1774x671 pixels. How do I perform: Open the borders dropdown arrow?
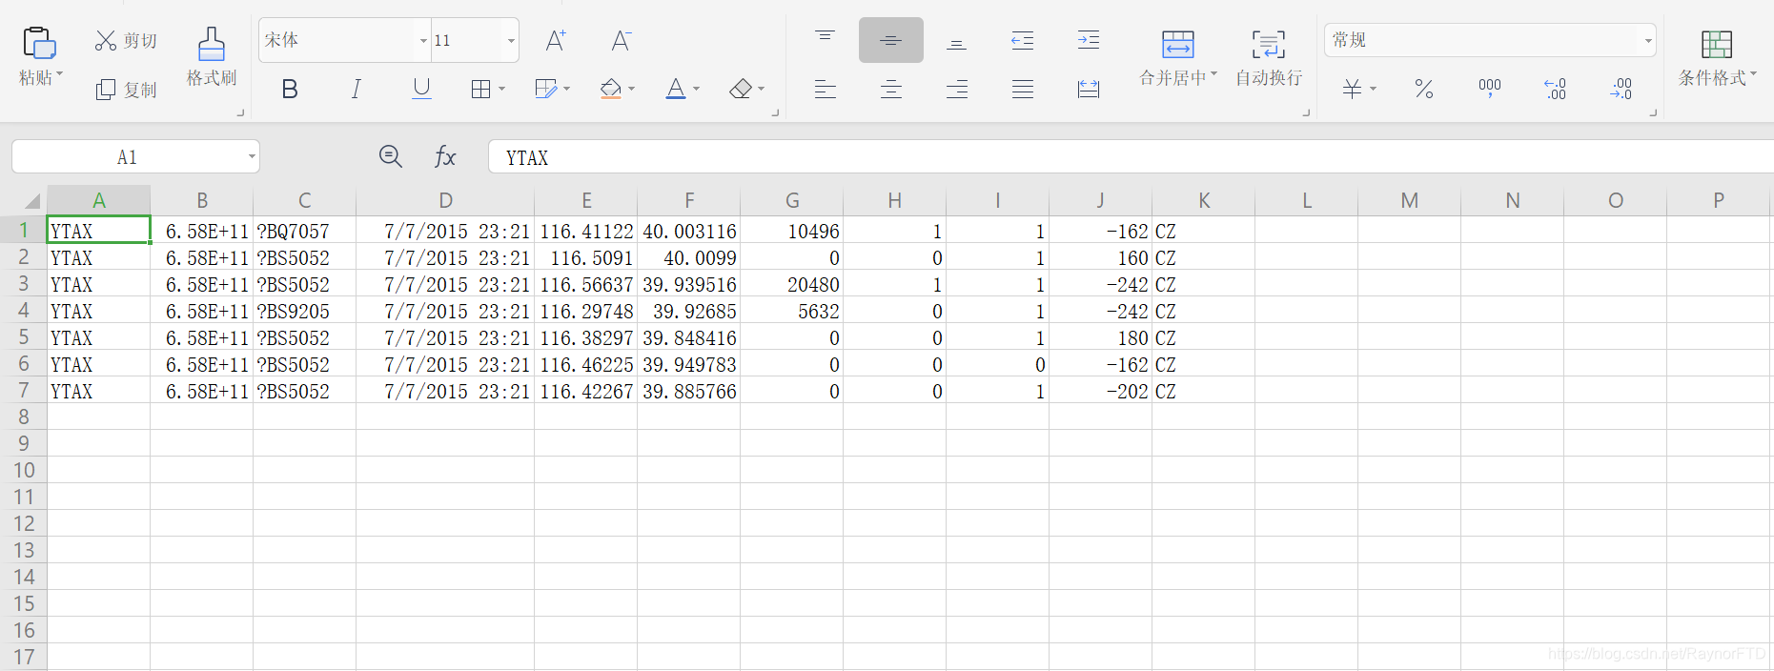[502, 89]
